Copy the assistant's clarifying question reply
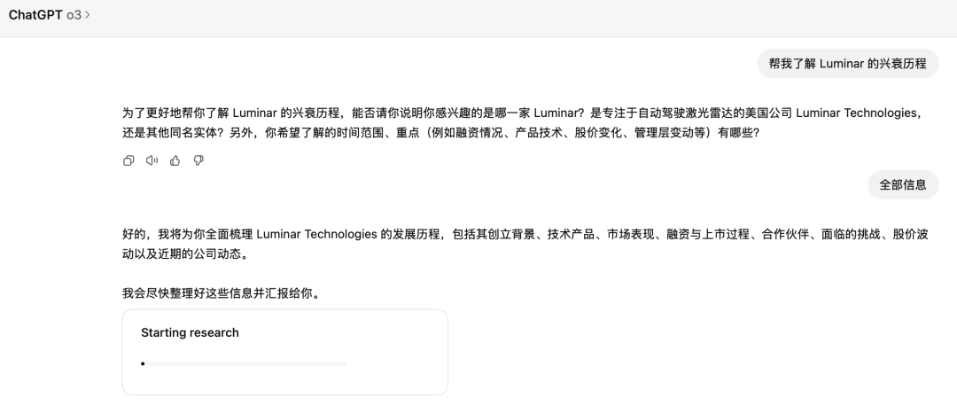The width and height of the screenshot is (957, 413). 128,160
